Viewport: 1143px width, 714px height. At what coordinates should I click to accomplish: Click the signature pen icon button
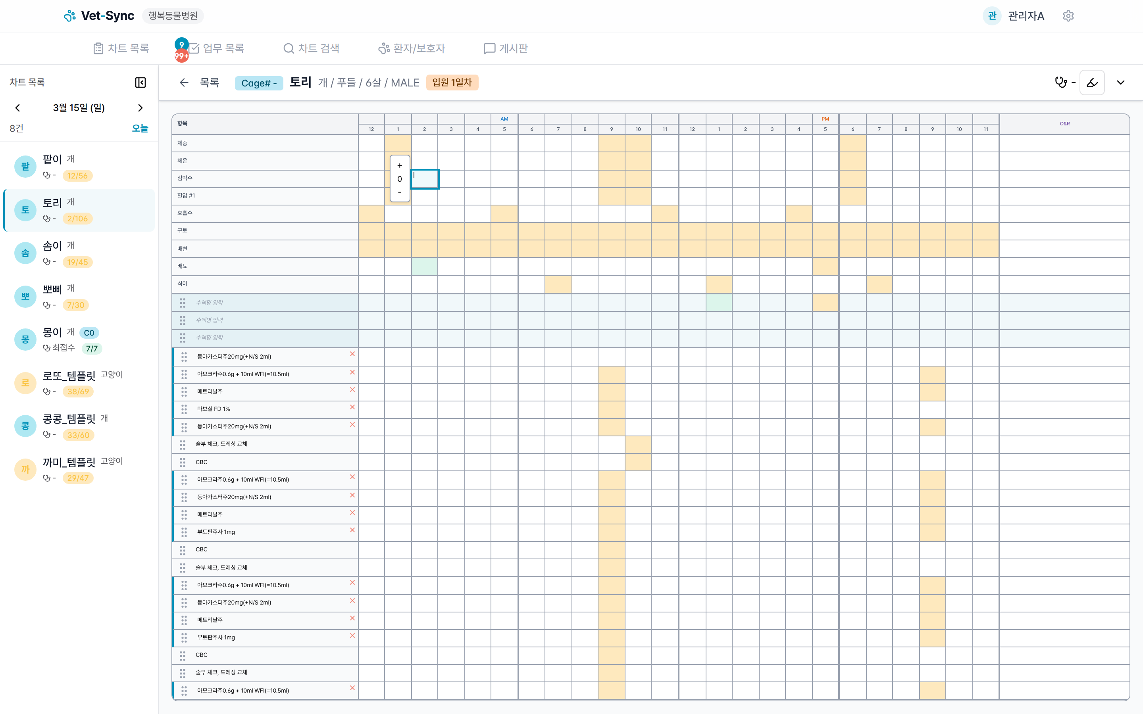point(1091,83)
